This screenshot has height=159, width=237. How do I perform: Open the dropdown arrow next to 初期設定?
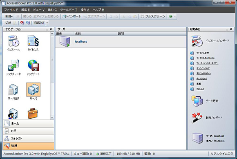pos(47,23)
